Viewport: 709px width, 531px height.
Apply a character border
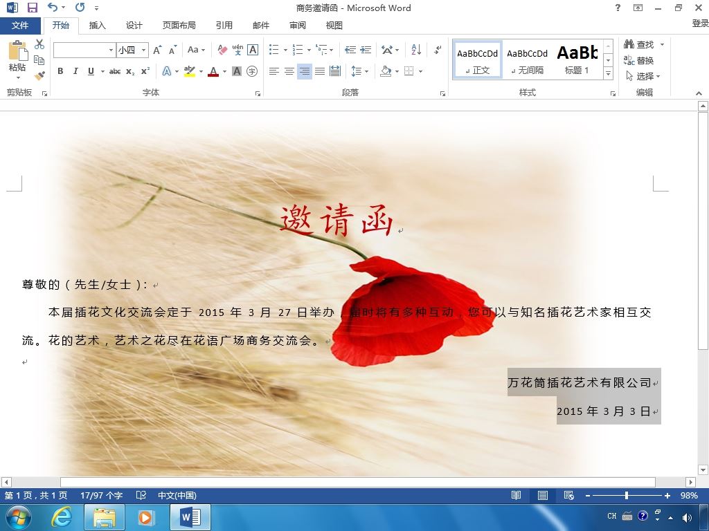253,50
